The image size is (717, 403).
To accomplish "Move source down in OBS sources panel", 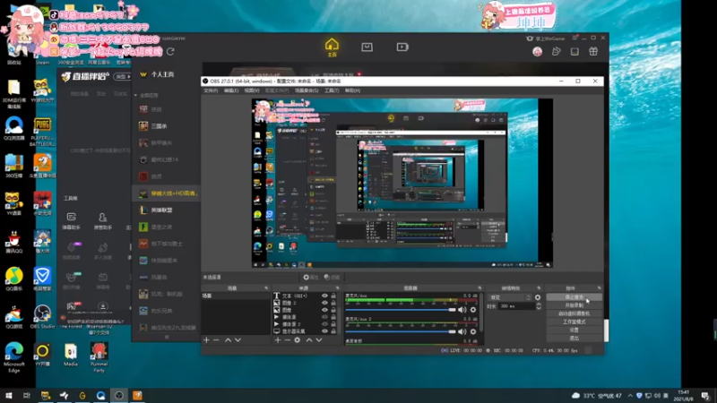I will [x=319, y=340].
